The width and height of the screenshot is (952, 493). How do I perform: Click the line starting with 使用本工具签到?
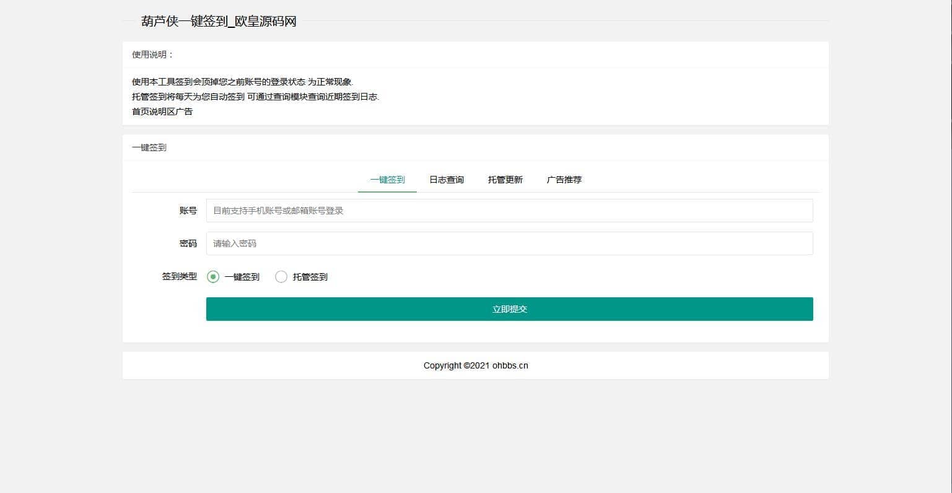(242, 82)
